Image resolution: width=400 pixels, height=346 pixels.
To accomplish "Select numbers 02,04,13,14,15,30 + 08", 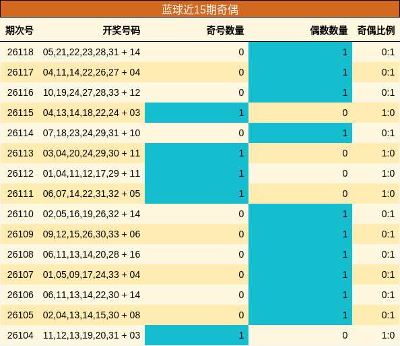I will [x=92, y=315].
